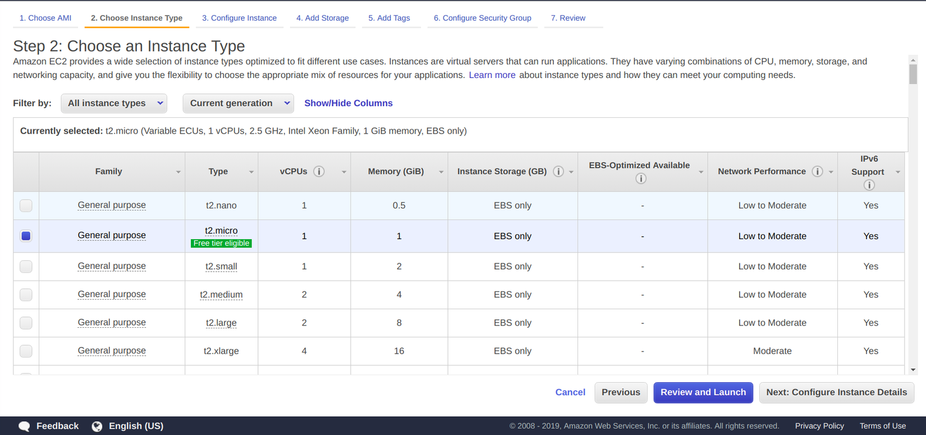Open the vCPUs column info icon
Screen dimensions: 926x435
(x=319, y=172)
